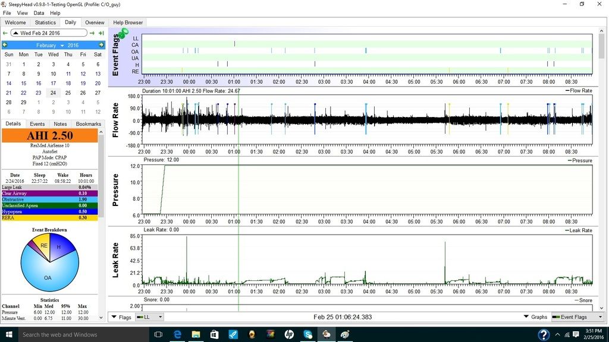609x342 pixels.
Task: Open the February month dropdown
Action: (50, 45)
